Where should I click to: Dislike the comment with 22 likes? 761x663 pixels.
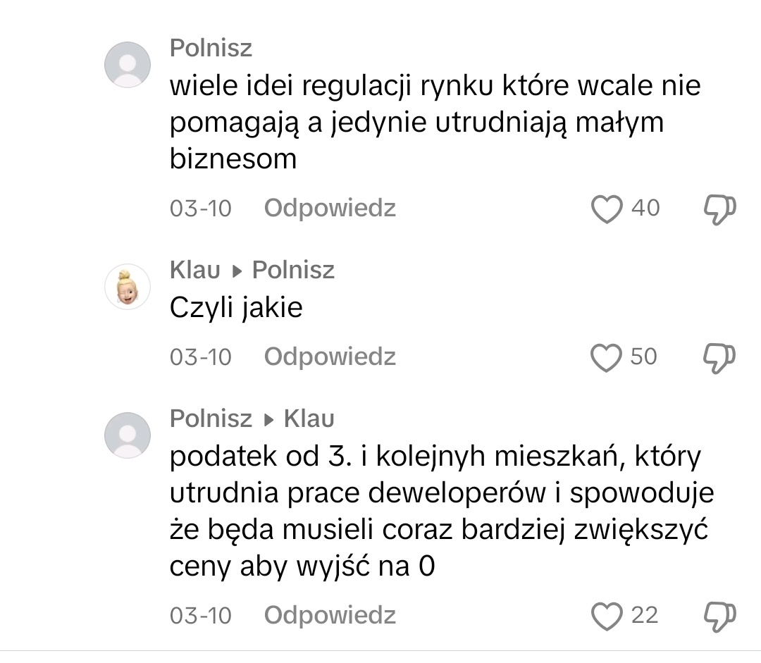(720, 616)
